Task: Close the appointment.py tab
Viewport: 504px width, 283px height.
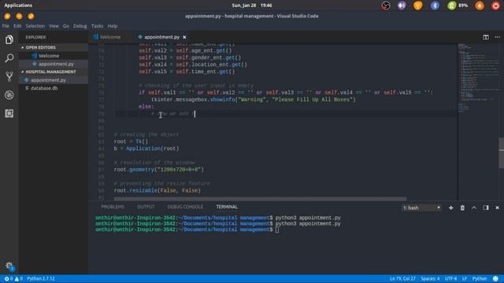Action: [x=184, y=37]
